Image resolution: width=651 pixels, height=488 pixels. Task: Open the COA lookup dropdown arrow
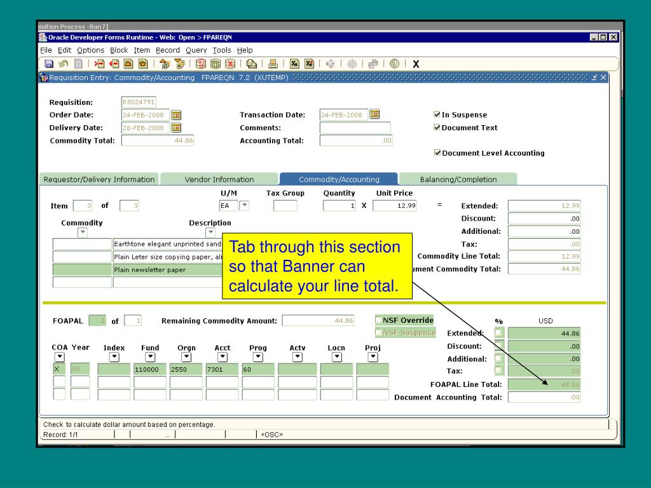coord(59,357)
